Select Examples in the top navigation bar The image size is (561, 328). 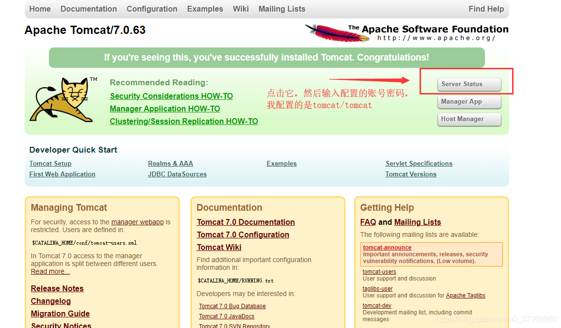[205, 9]
